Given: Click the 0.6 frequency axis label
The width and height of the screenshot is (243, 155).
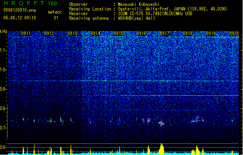Looking at the screenshot, I should pos(3,147).
